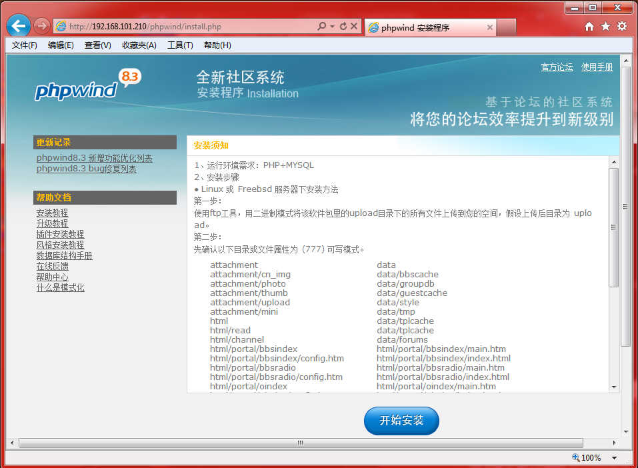Open the 数据库结构手册 link
The height and width of the screenshot is (468, 638).
tap(64, 255)
